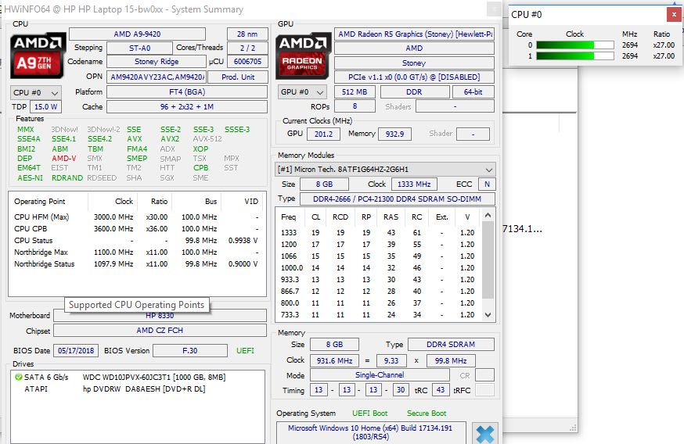Close the CPU #0 clock window

674,14
